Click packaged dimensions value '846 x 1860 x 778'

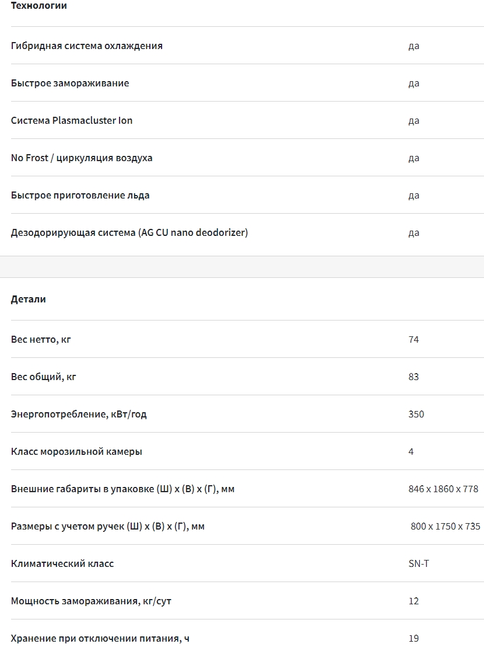(x=443, y=489)
